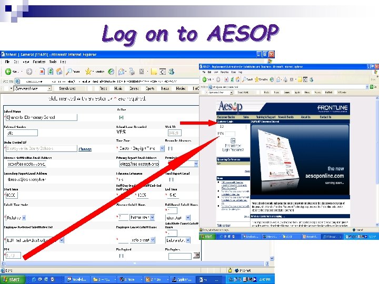Click Back arrow in School General window
The image size is (379, 284).
[8, 72]
